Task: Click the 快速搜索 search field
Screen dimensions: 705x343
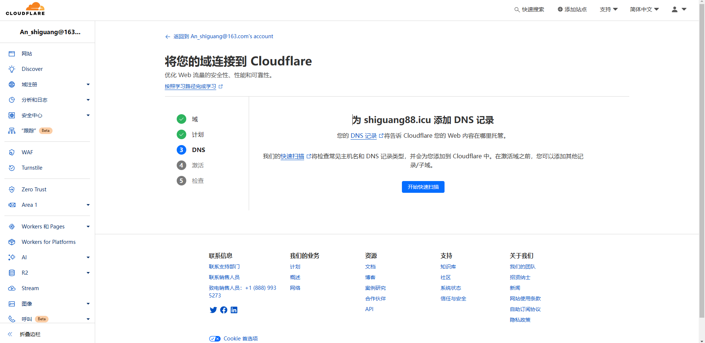Action: click(529, 9)
